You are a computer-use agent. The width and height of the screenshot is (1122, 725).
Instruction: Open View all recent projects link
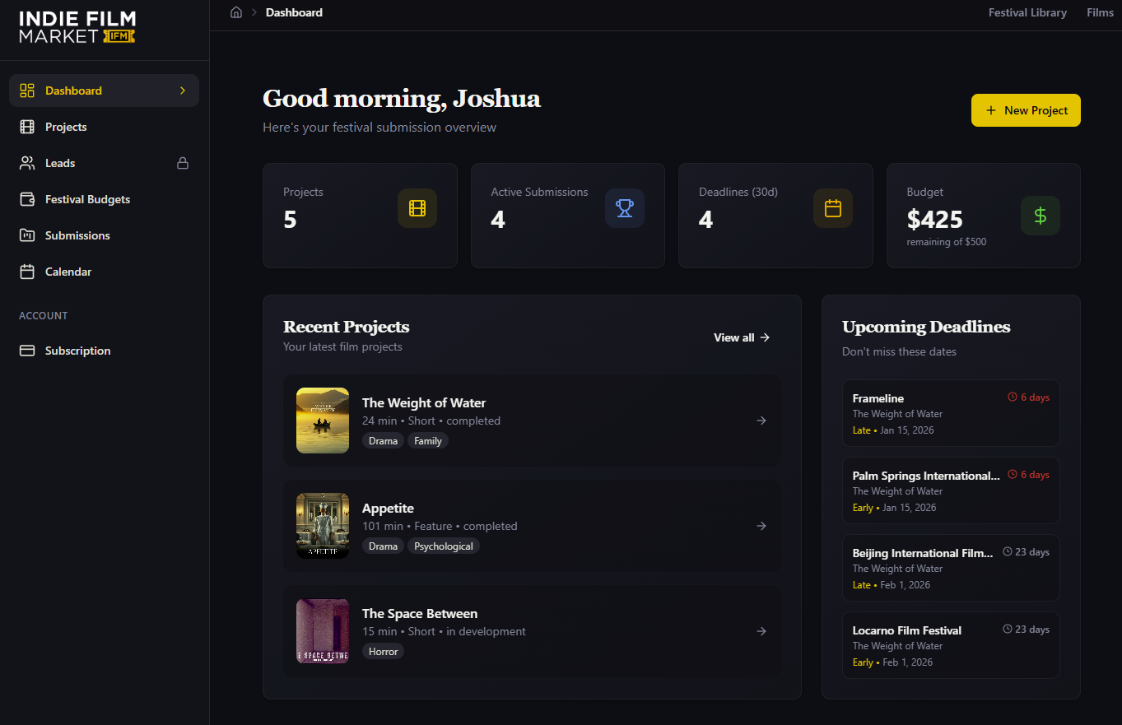pyautogui.click(x=740, y=337)
